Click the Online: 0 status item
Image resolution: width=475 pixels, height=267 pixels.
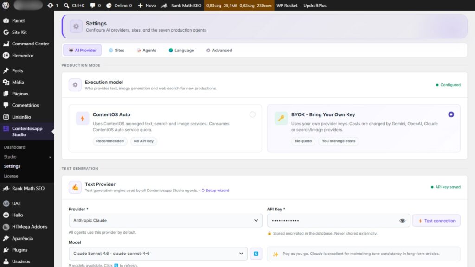click(119, 6)
